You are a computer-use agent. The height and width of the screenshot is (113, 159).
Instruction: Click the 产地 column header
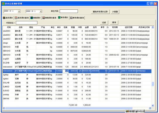coord(43,27)
